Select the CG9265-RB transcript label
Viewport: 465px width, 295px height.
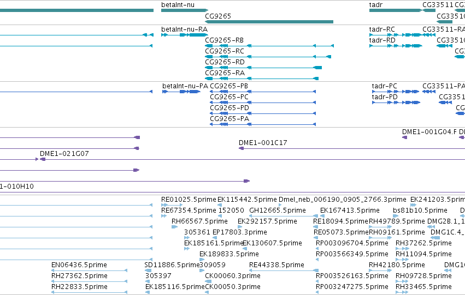tap(225, 40)
